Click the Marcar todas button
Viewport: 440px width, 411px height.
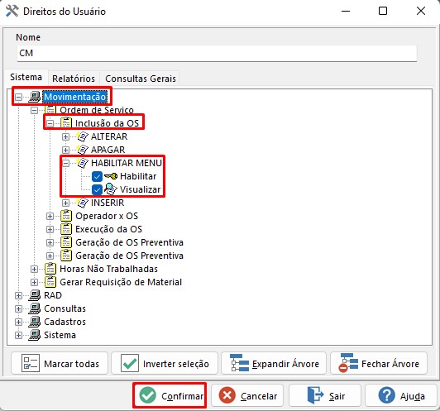coord(60,363)
